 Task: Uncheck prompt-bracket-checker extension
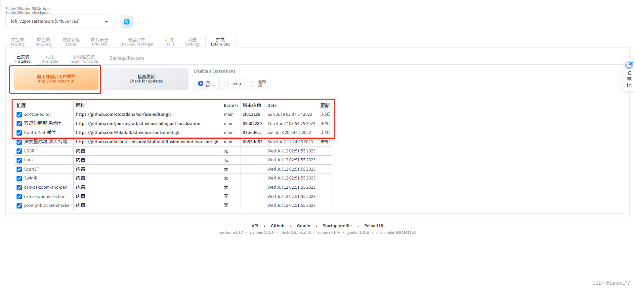pos(19,206)
